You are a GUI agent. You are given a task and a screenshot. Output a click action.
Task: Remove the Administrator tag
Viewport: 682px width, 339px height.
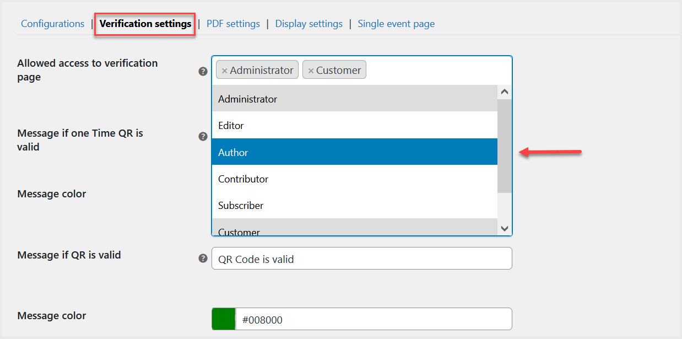pyautogui.click(x=224, y=71)
